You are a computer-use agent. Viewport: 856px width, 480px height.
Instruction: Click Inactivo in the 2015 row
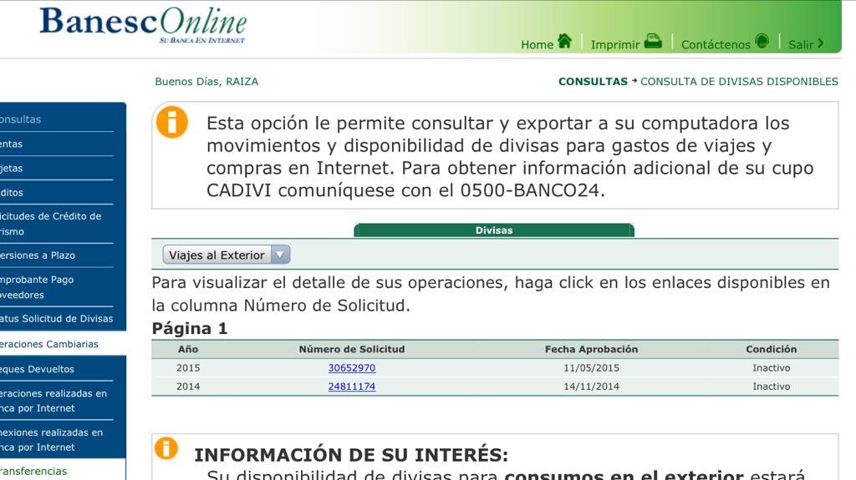coord(772,367)
